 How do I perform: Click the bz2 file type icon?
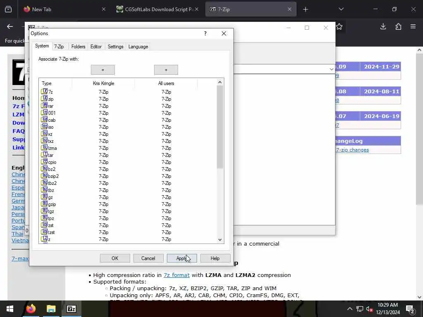pos(44,168)
